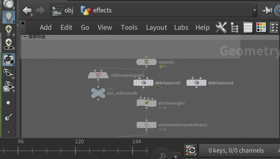This screenshot has width=280, height=159.
Task: Open the Edit menu
Action: pyautogui.click(x=66, y=28)
